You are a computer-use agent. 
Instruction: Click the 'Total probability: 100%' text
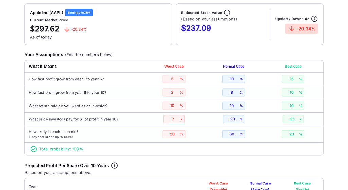click(61, 149)
